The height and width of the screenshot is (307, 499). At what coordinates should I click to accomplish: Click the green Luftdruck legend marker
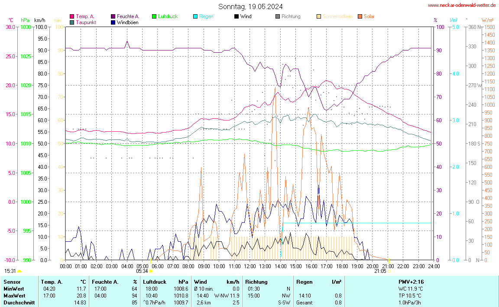tap(154, 16)
